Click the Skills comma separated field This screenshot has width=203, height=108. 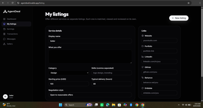point(112,73)
